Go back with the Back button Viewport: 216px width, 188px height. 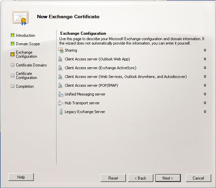pos(141,178)
